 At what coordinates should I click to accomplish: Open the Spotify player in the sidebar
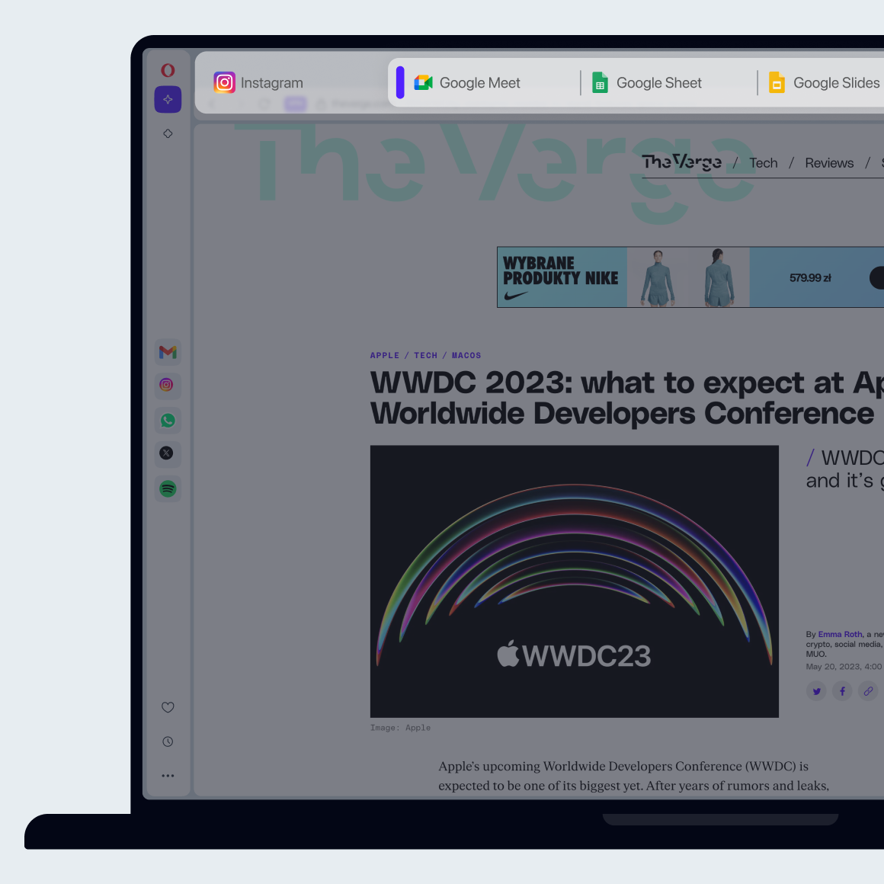[x=168, y=488]
